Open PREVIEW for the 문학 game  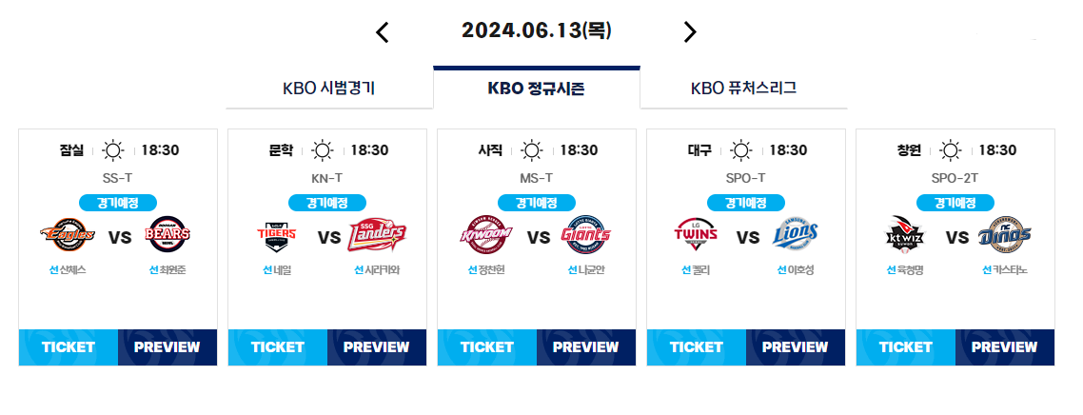(377, 347)
